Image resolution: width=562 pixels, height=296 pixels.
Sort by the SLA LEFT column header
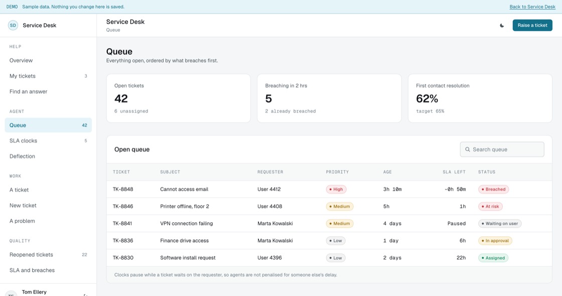tap(454, 172)
